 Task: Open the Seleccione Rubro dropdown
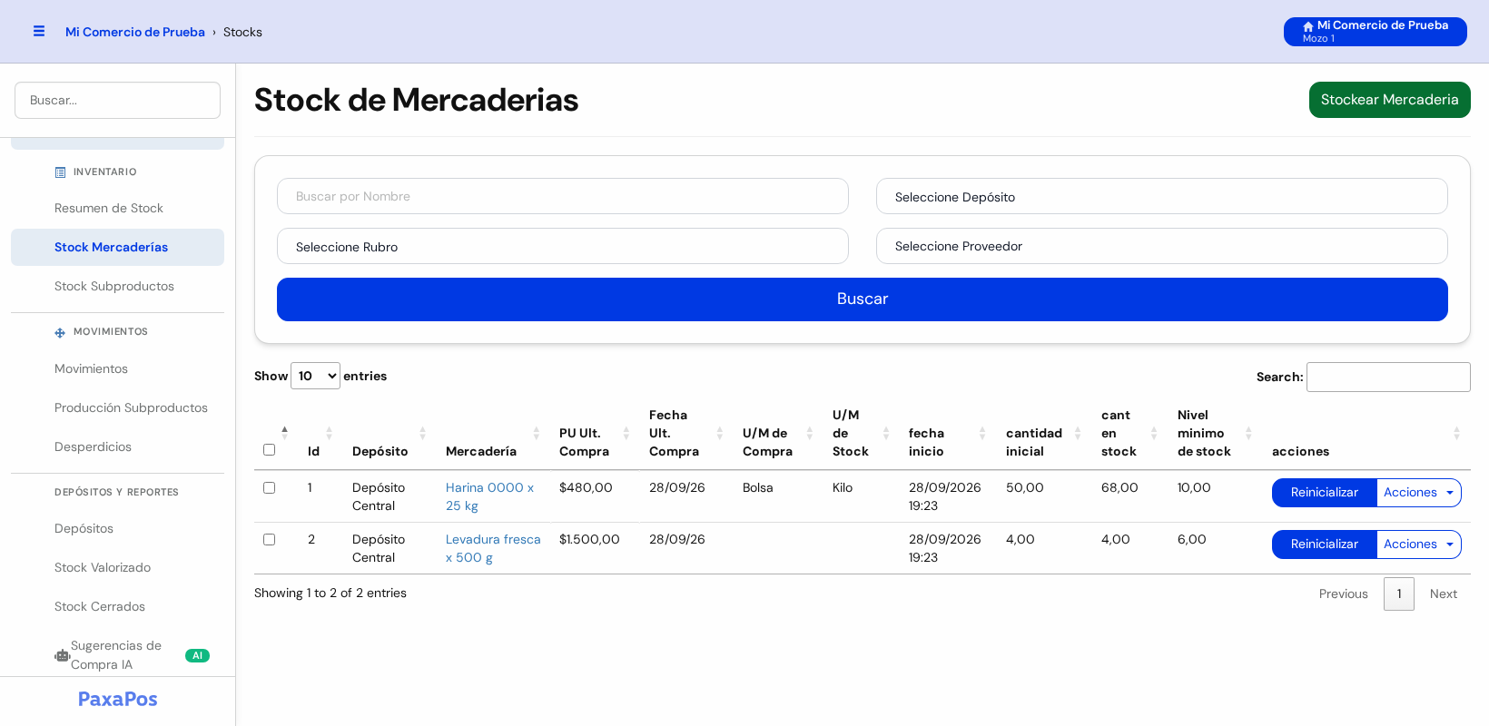tap(563, 246)
